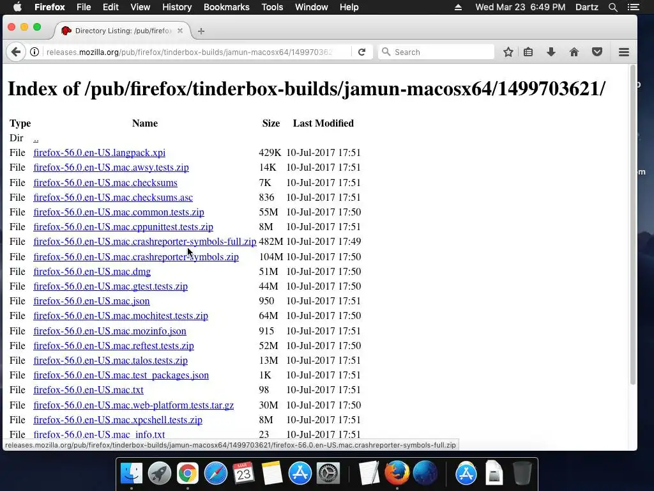Open Spotlight search in menu bar

click(x=612, y=7)
